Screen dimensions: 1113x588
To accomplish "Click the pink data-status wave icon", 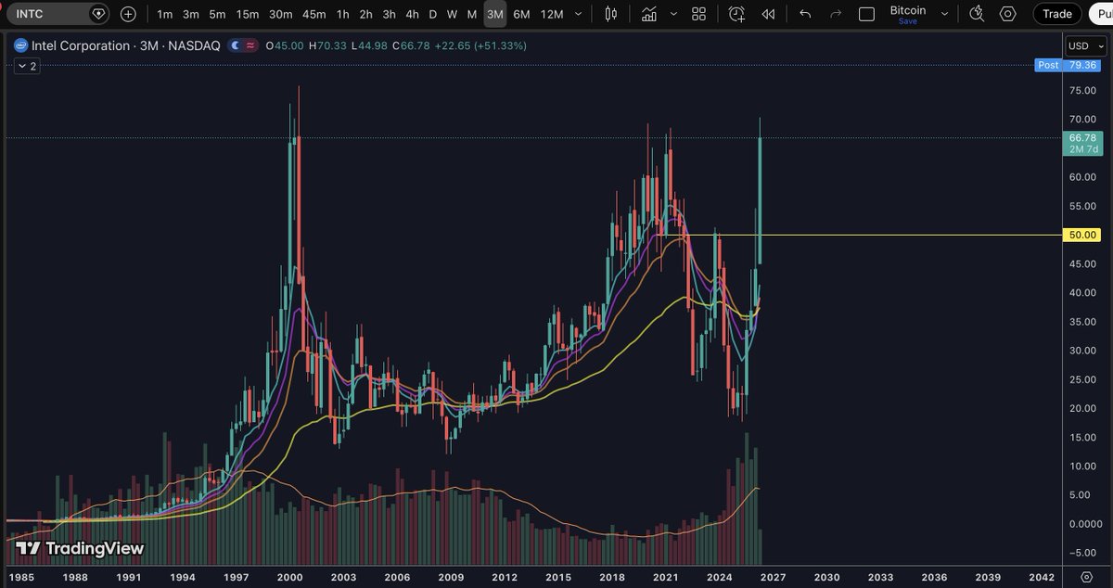I will [x=250, y=45].
